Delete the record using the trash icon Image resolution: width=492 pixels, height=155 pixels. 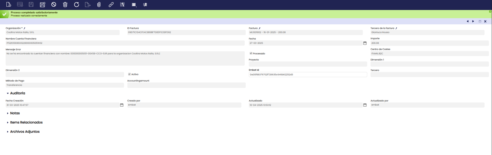[65, 5]
